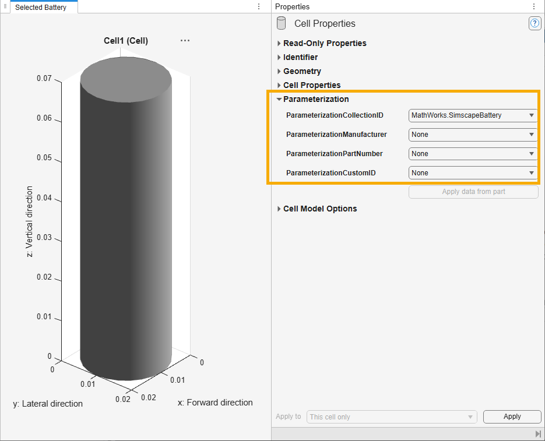Click the Apply data from part button
Image resolution: width=545 pixels, height=441 pixels.
pyautogui.click(x=473, y=192)
